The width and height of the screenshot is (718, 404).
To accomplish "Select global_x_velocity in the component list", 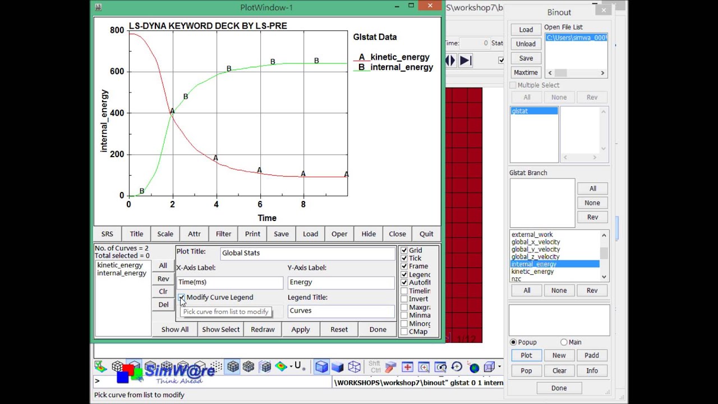I will pos(536,242).
